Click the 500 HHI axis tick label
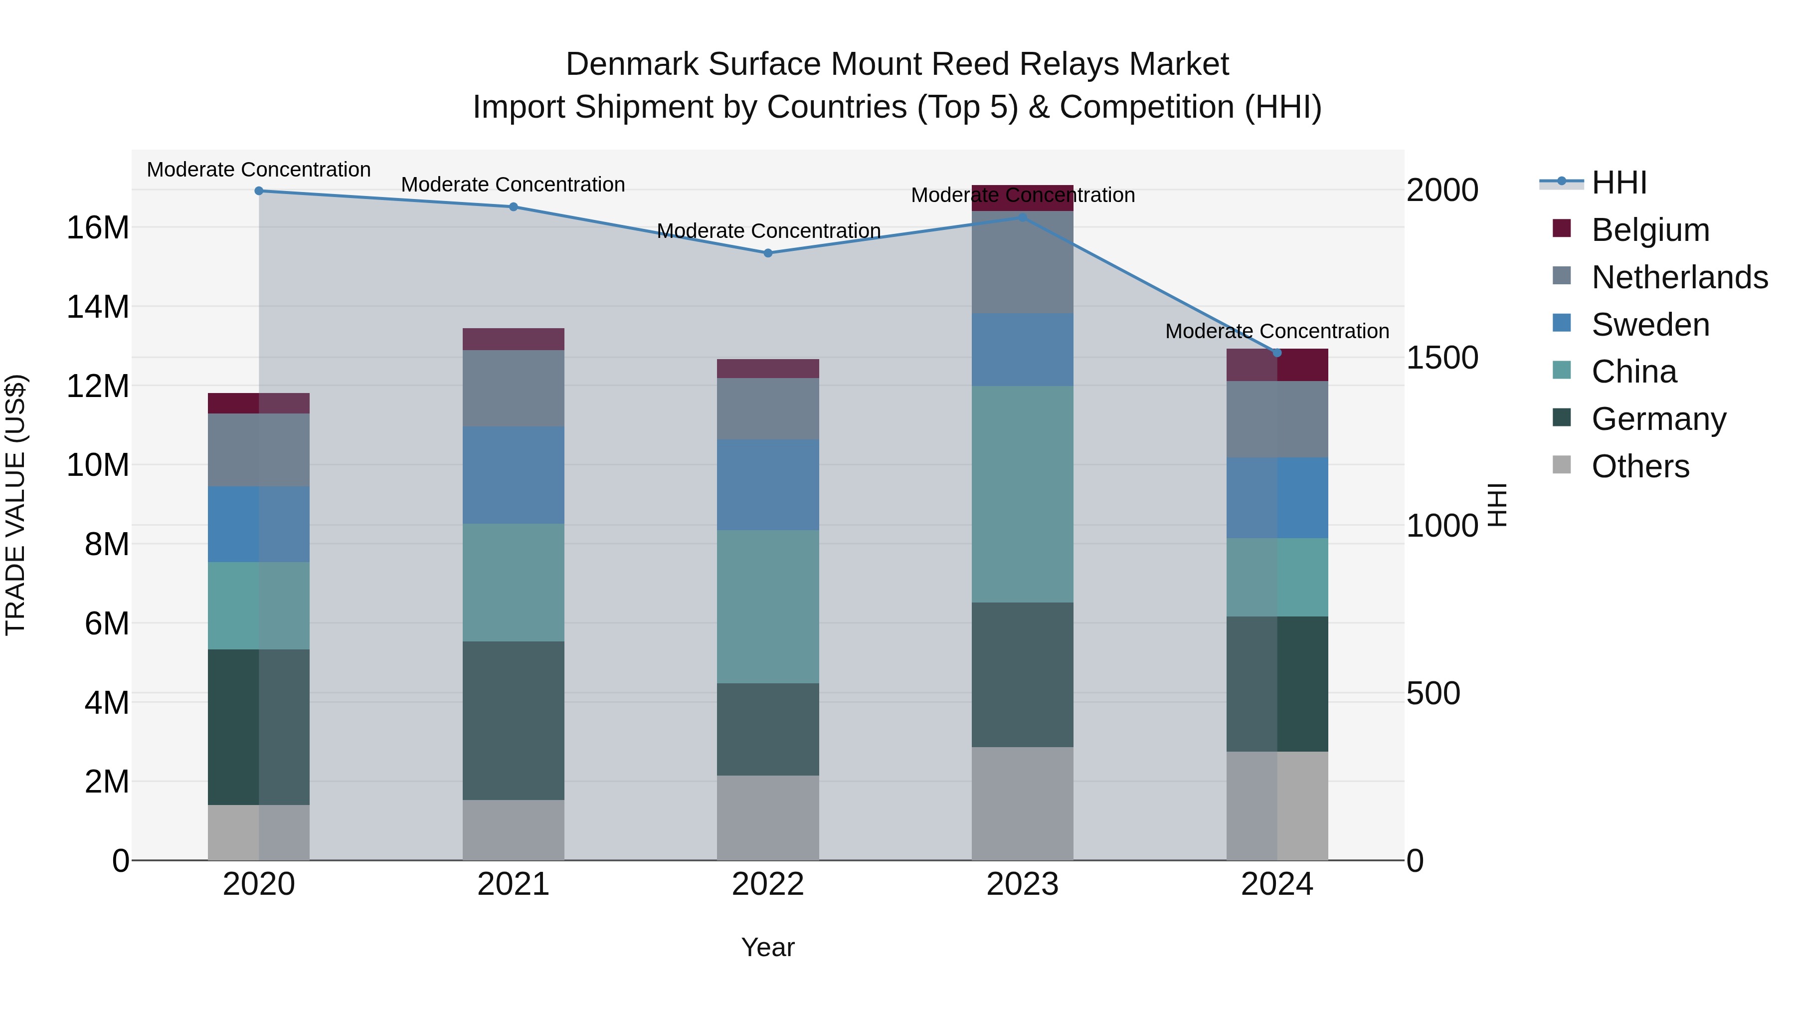This screenshot has width=1795, height=1010. [x=1434, y=694]
